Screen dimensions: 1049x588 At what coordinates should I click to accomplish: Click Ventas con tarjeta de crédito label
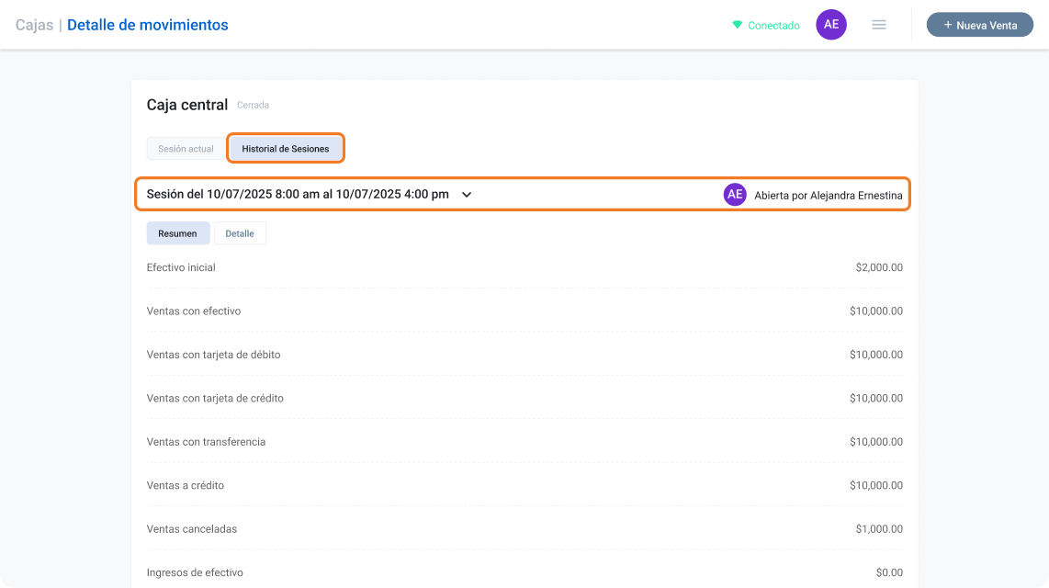[x=216, y=398]
